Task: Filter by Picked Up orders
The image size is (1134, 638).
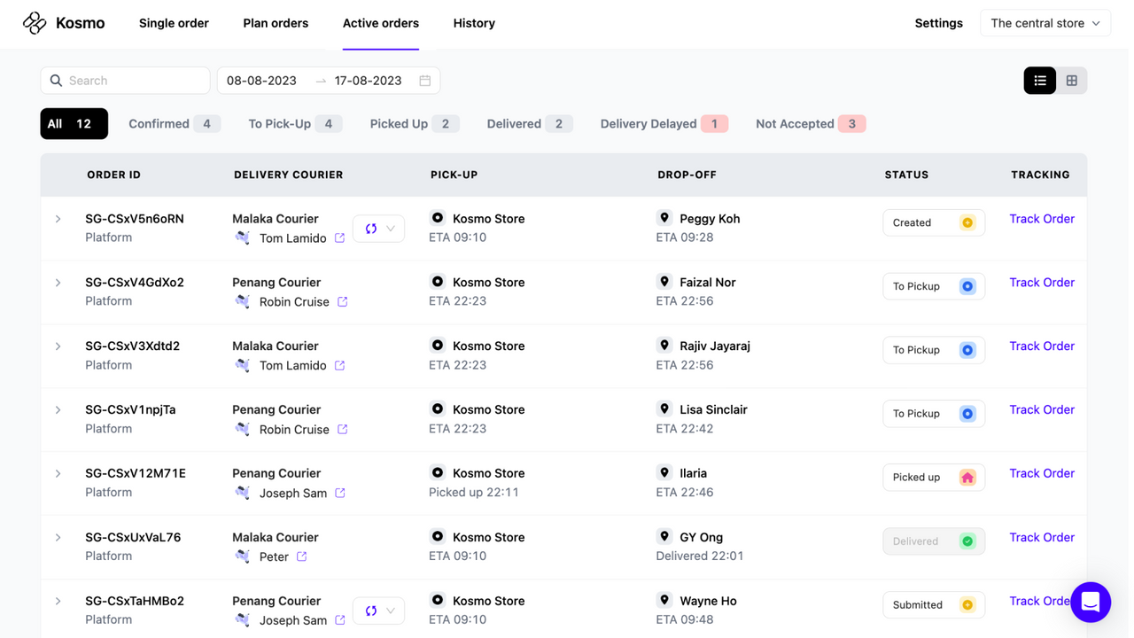Action: tap(415, 124)
